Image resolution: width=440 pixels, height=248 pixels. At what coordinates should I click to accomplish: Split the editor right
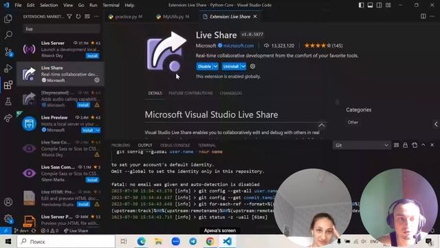[x=423, y=17]
